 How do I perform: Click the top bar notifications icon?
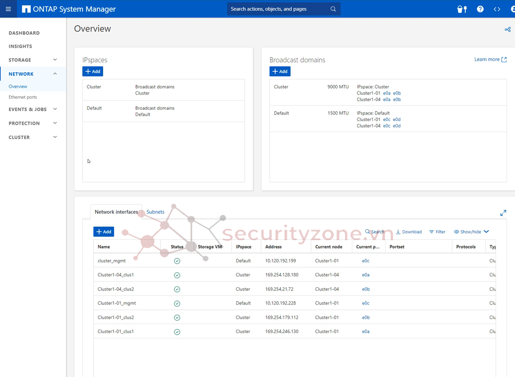[x=462, y=9]
